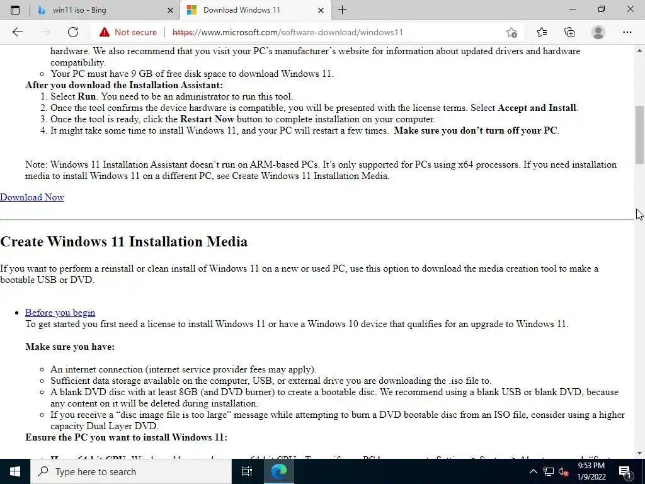
Task: Refresh the current page
Action: point(73,32)
